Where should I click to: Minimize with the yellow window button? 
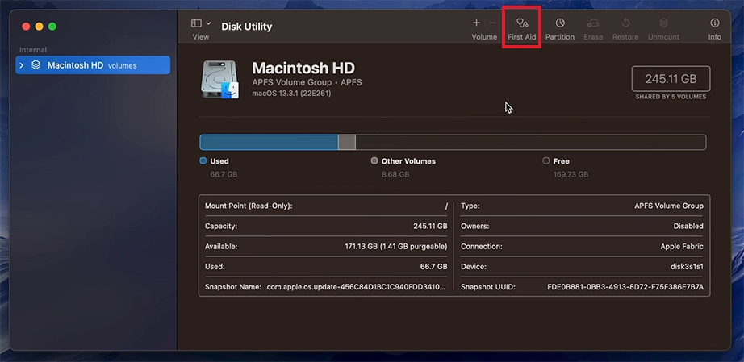(x=40, y=27)
